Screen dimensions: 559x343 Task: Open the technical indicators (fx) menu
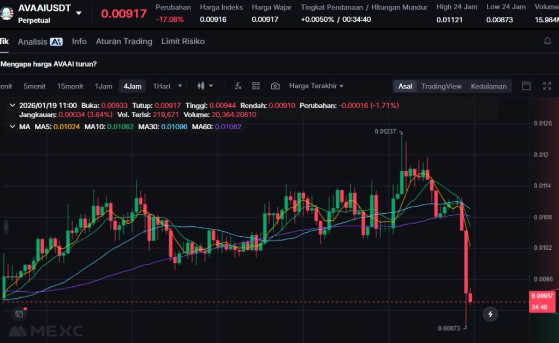pos(238,86)
